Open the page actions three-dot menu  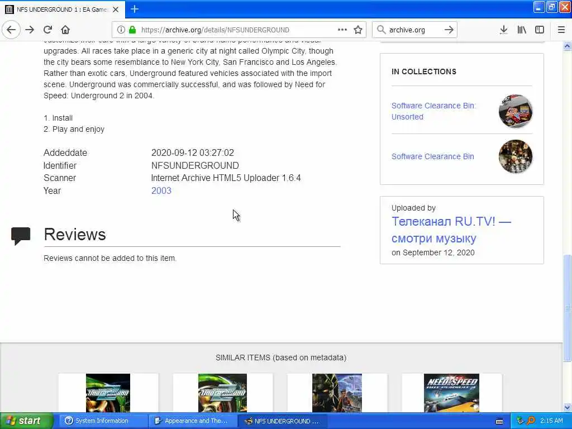(x=342, y=30)
